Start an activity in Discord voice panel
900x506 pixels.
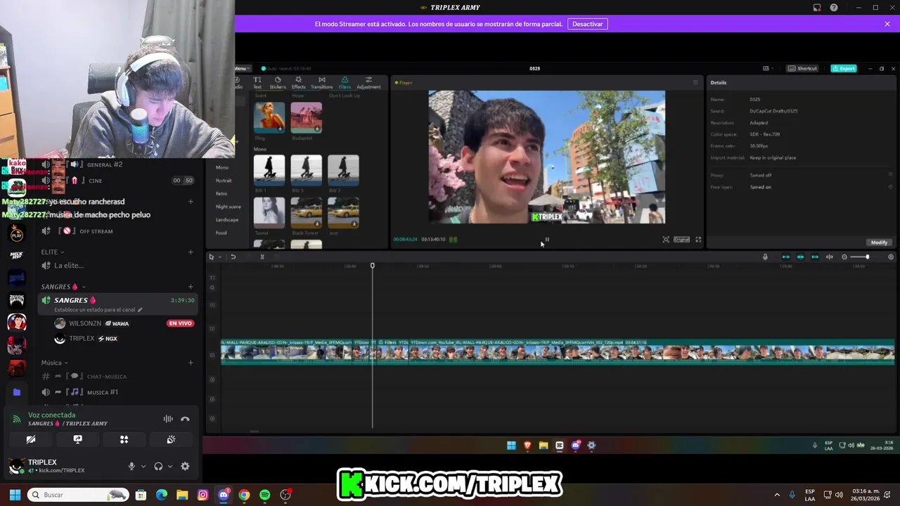point(124,439)
